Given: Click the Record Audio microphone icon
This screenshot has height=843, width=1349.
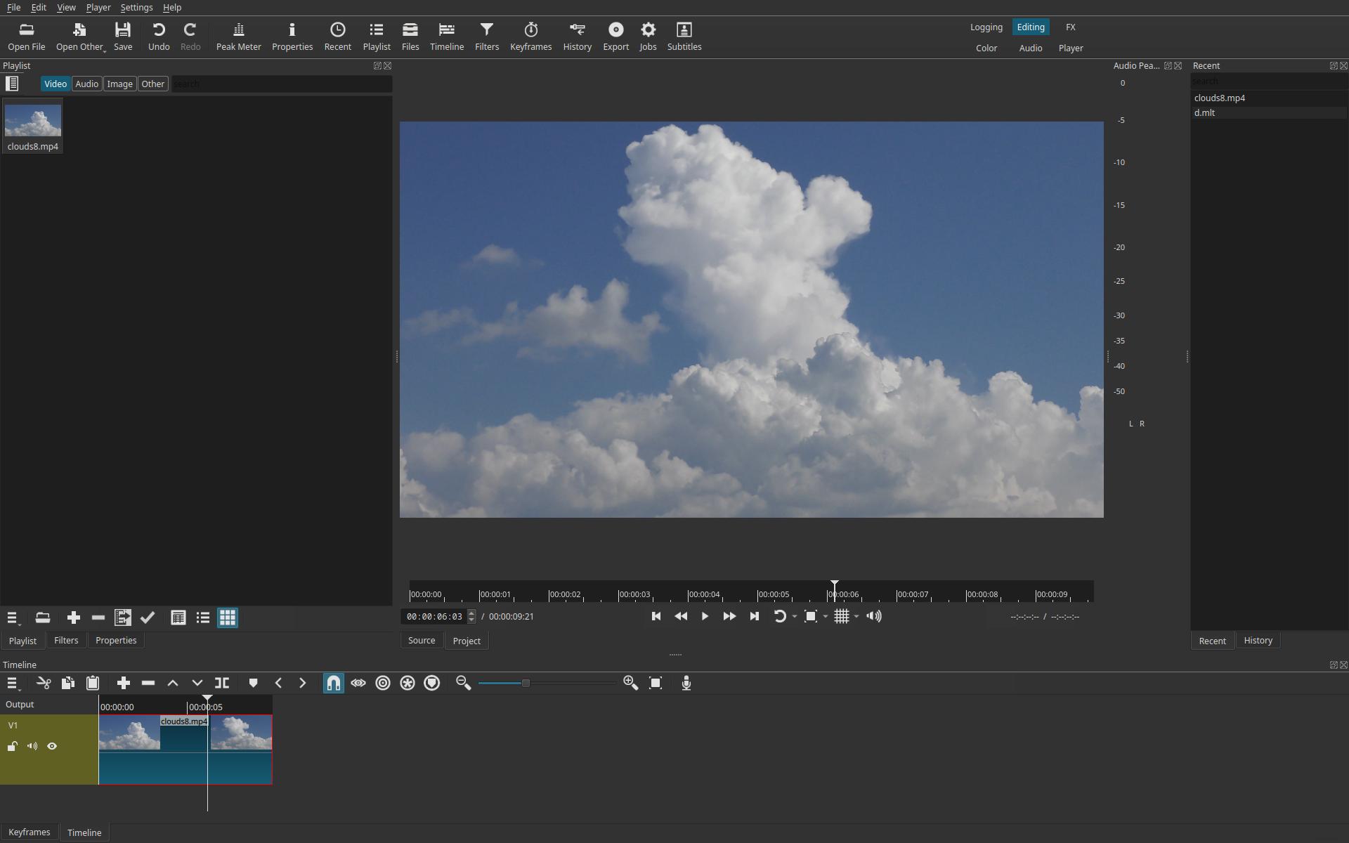Looking at the screenshot, I should (686, 683).
